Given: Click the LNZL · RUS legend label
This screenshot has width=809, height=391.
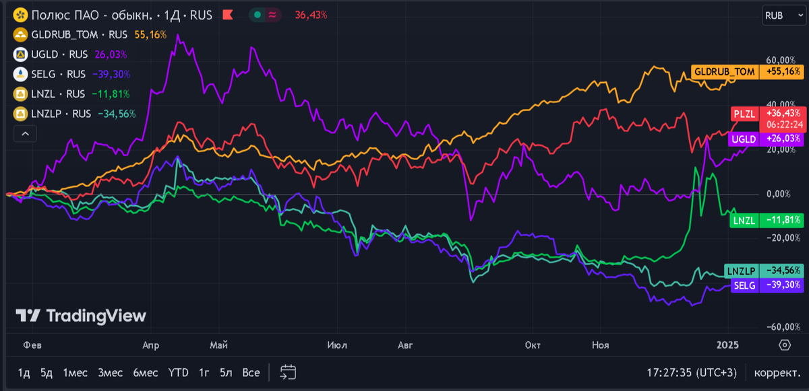Looking at the screenshot, I should click(x=58, y=94).
